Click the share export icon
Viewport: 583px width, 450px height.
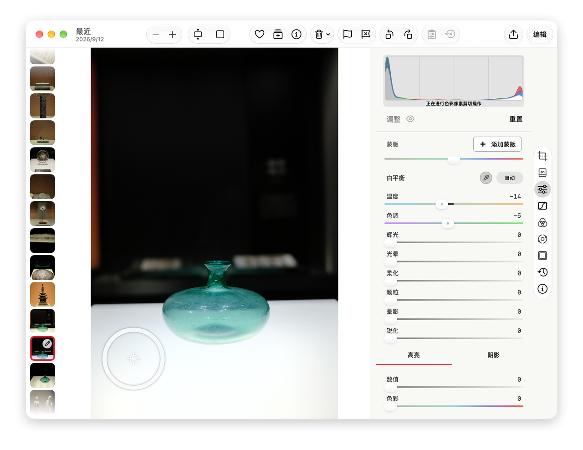pyautogui.click(x=513, y=34)
